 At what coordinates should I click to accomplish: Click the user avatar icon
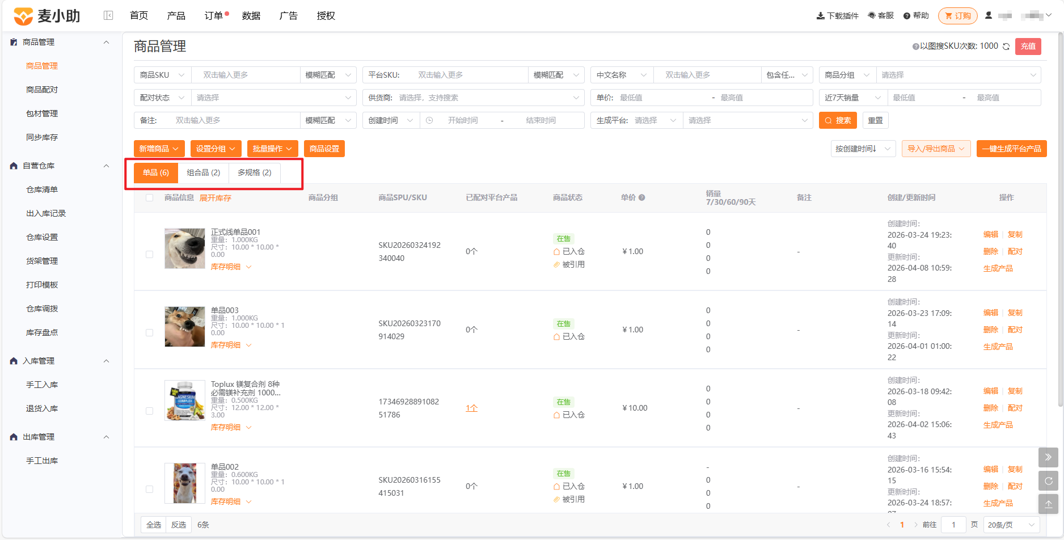(989, 15)
